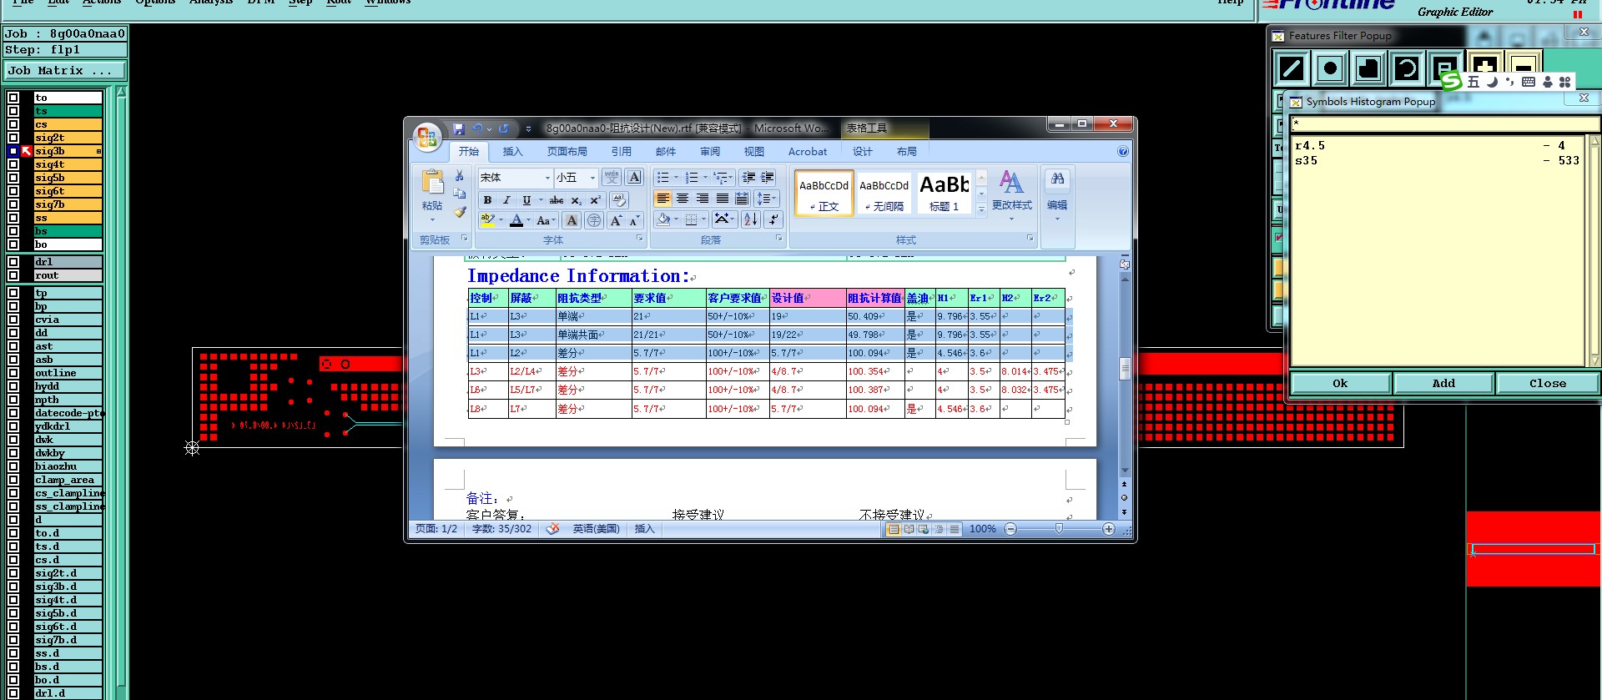The image size is (1602, 700).
Task: Switch to the 视图 ribbon tab
Action: coord(754,152)
